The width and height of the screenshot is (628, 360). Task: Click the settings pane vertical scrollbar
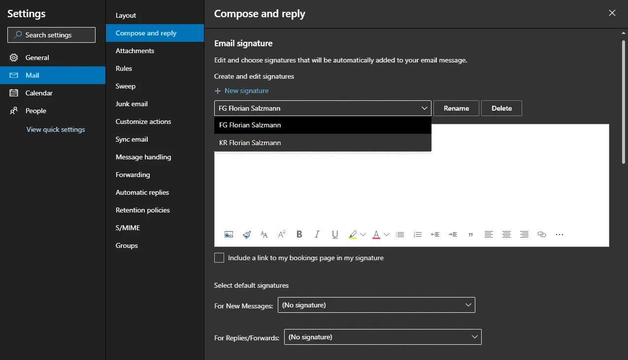tap(624, 101)
